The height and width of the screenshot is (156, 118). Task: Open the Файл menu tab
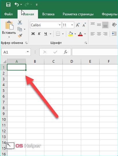(x=8, y=14)
